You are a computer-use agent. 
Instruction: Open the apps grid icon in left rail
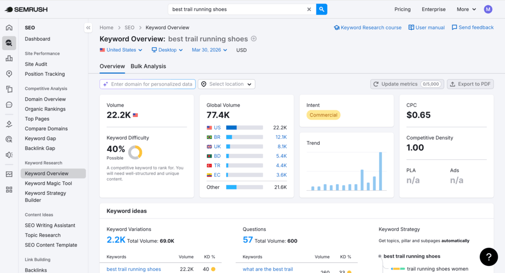(9, 190)
